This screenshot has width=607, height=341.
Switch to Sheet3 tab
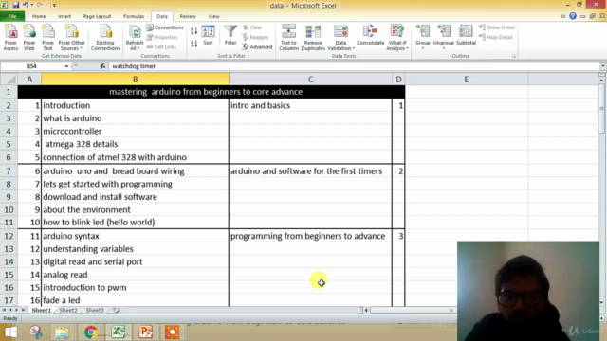coord(95,310)
